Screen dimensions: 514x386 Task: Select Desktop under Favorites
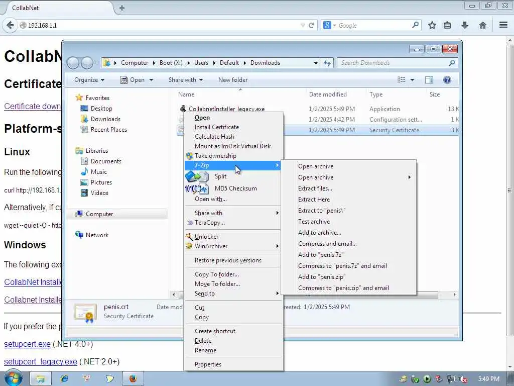(x=101, y=109)
